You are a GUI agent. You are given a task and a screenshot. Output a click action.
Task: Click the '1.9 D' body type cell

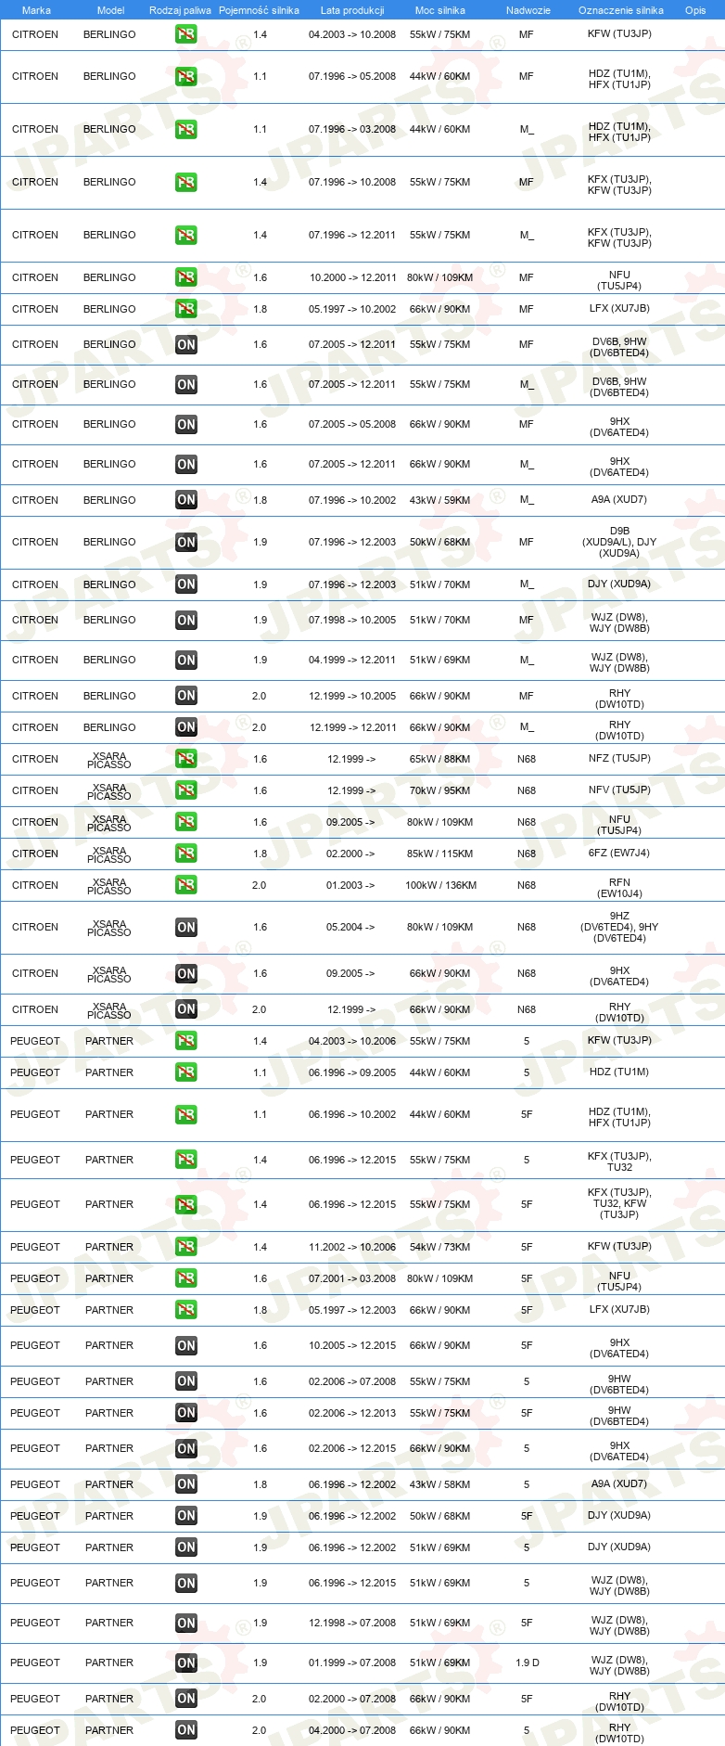tap(528, 1663)
